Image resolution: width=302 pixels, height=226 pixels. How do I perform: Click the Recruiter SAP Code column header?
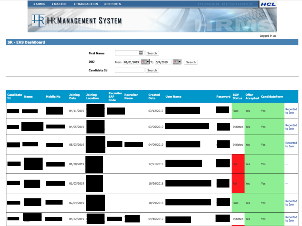coord(115,97)
